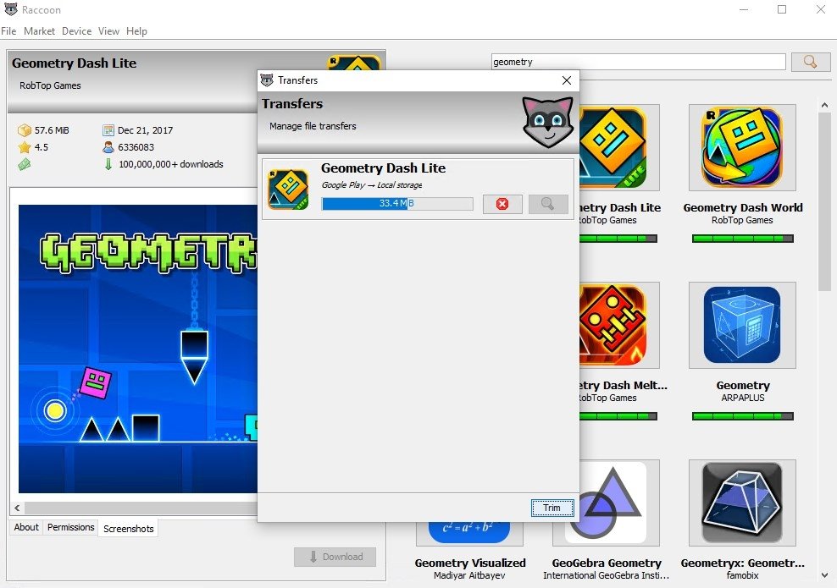Click the green price tag icon
Screen dimensions: 837x588
(x=25, y=165)
